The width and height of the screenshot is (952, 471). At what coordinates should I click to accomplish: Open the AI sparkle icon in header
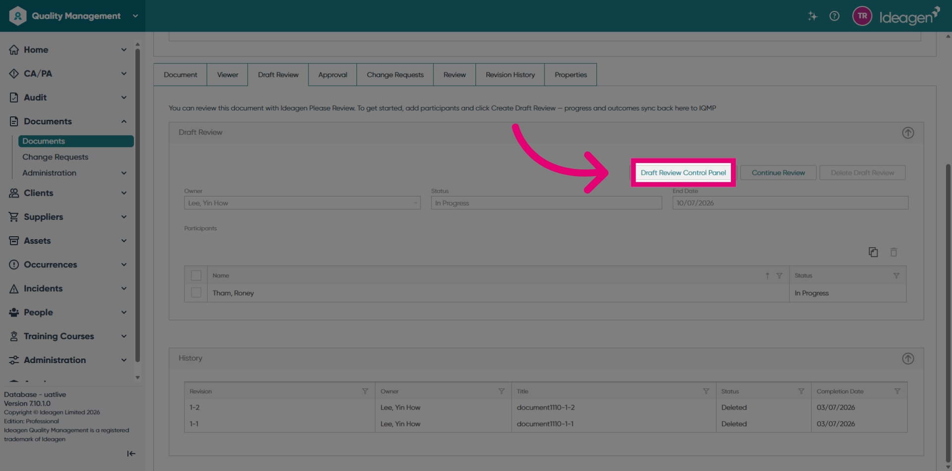[812, 16]
